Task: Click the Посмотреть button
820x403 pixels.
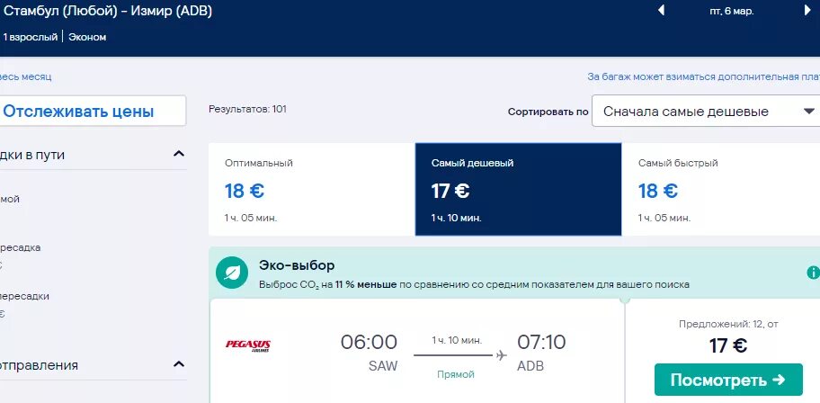Action: 728,380
